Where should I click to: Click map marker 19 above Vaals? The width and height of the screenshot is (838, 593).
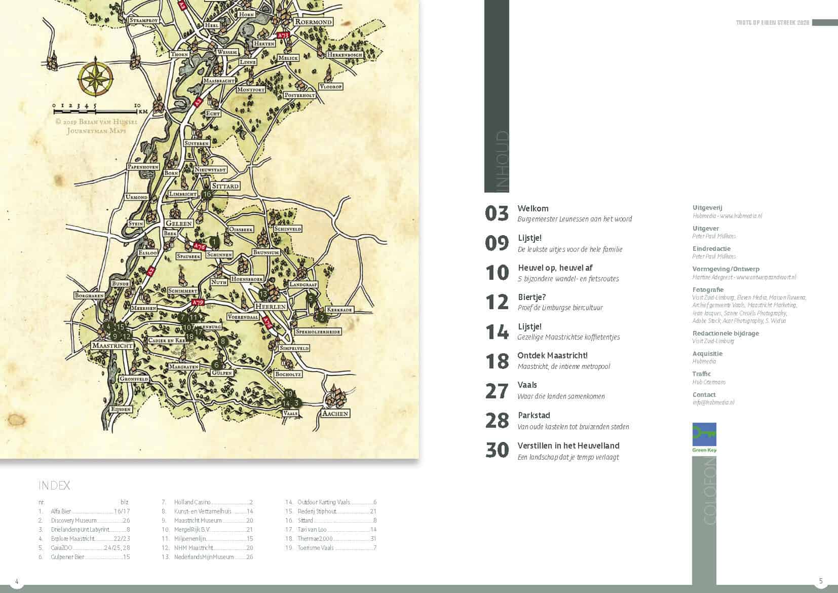(x=289, y=394)
